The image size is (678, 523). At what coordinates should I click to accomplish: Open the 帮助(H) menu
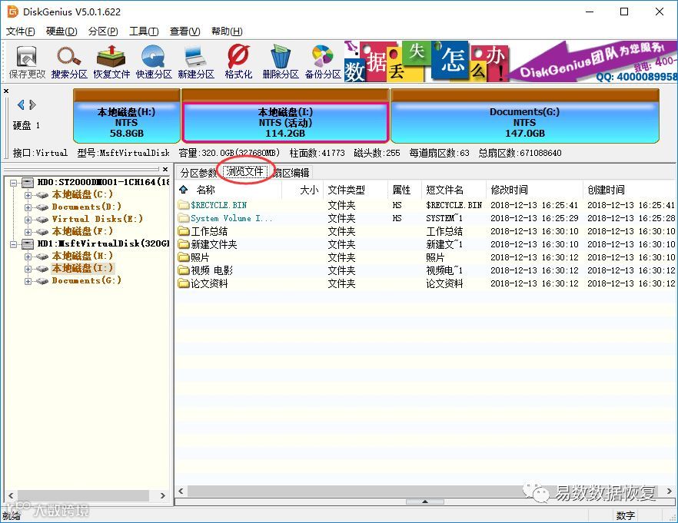coord(227,31)
